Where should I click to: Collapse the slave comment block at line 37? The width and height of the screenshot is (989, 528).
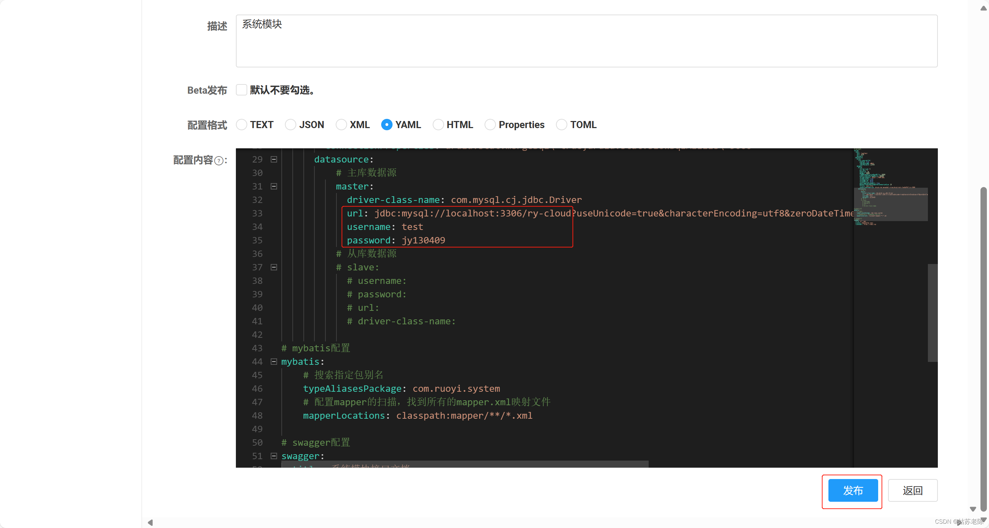[274, 267]
